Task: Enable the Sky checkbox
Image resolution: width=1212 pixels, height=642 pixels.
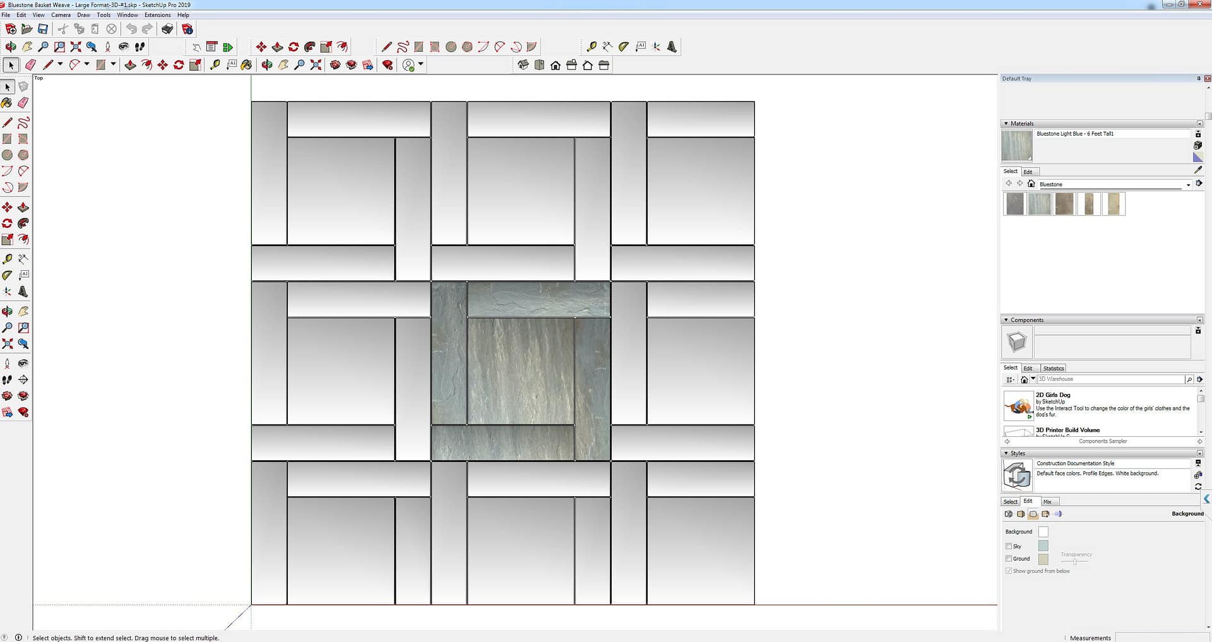Action: pos(1009,546)
